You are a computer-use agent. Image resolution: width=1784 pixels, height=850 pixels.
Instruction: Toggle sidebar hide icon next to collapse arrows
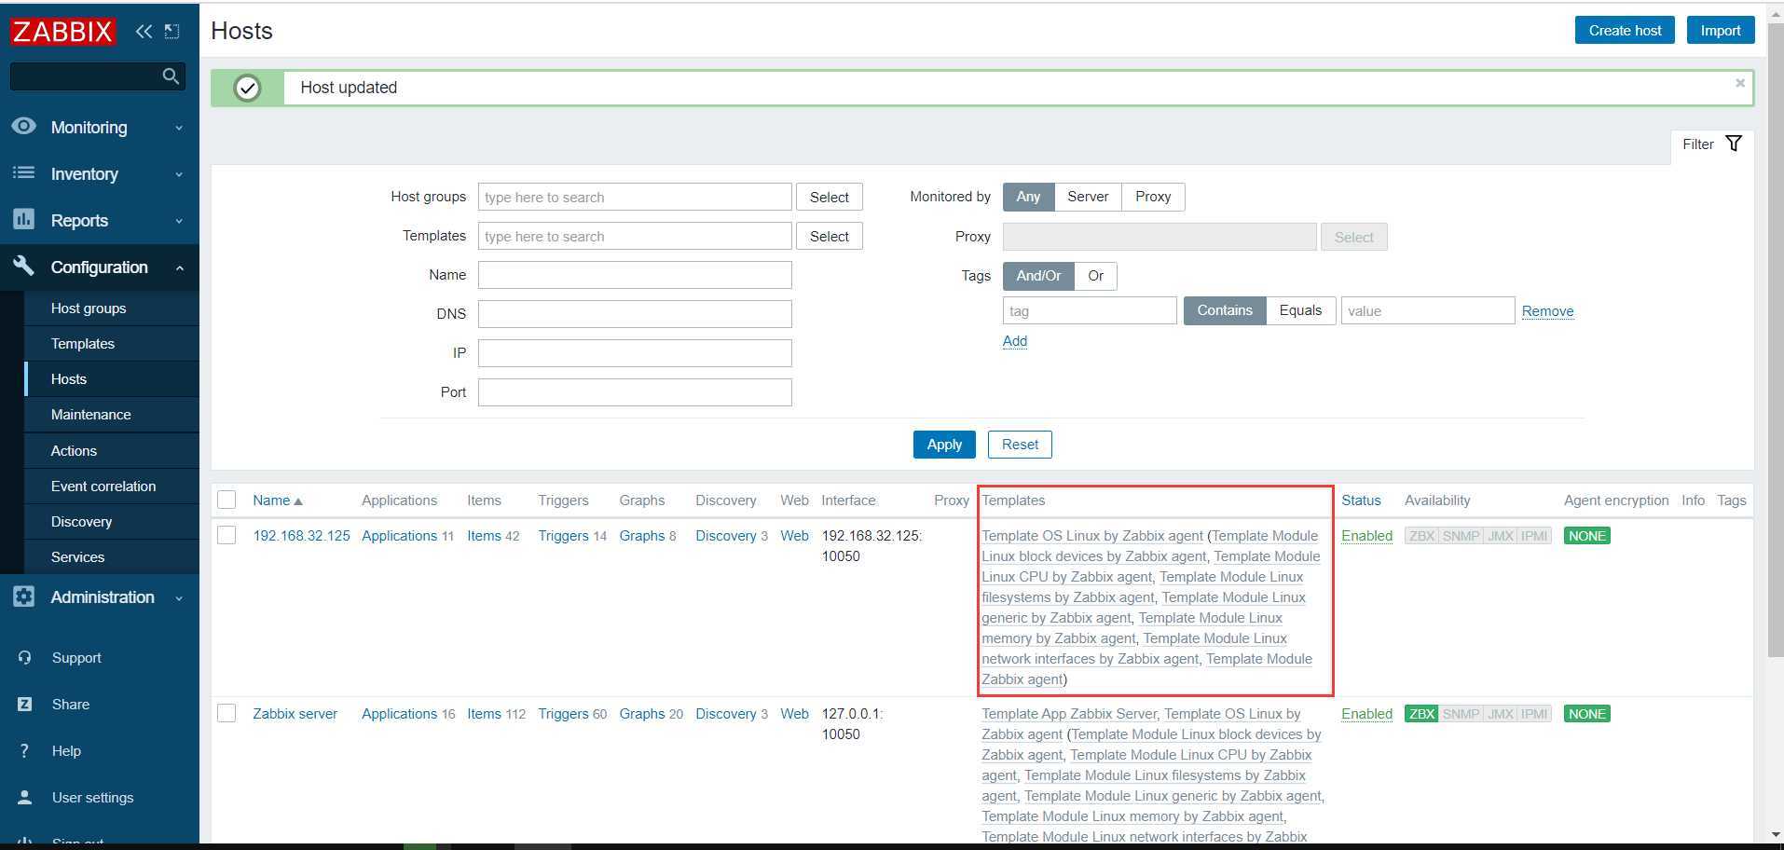click(x=172, y=31)
